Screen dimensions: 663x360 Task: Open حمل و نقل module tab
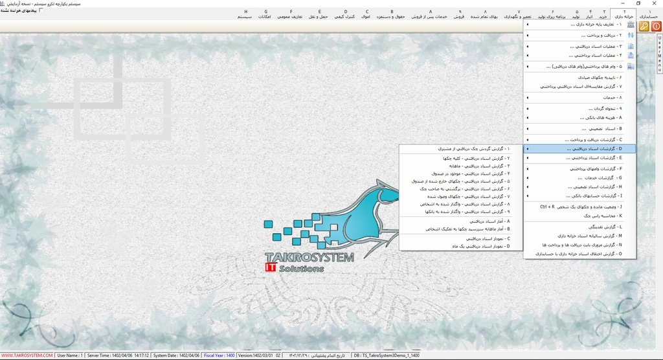[x=319, y=14]
